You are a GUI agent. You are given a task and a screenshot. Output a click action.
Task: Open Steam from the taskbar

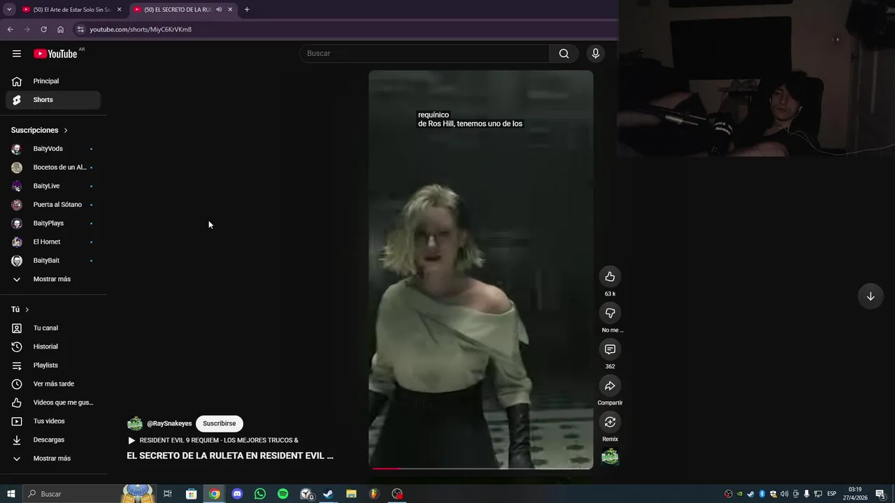pos(328,494)
